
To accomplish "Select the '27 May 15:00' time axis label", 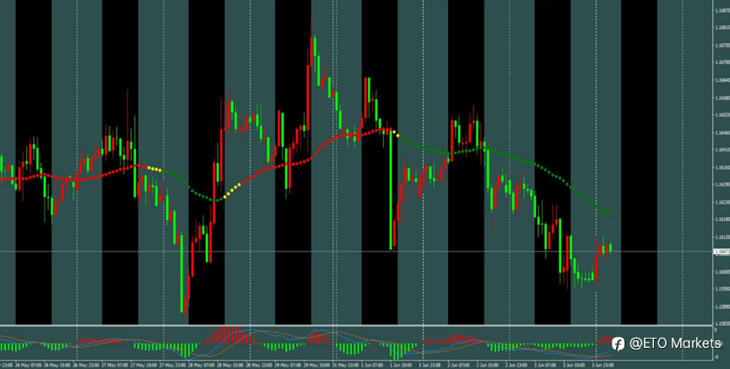I will pos(143,365).
